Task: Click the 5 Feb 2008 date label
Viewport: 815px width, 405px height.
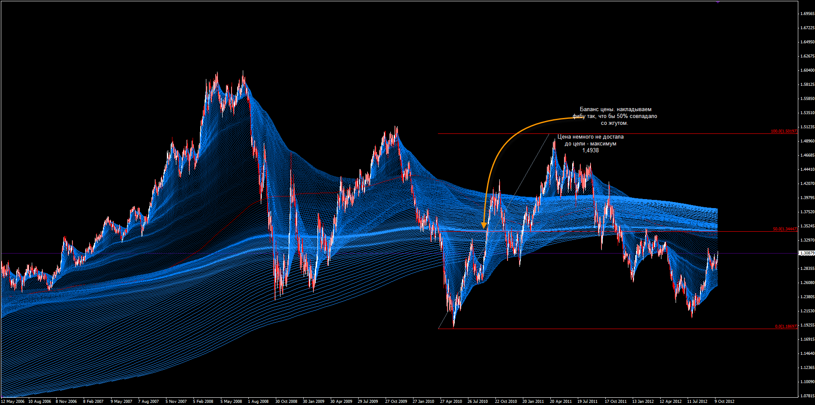Action: [x=203, y=402]
